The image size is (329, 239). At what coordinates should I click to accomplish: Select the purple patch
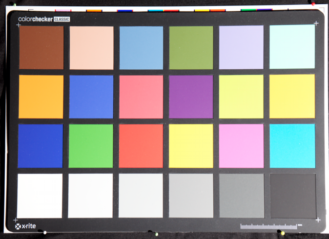[x=191, y=97]
